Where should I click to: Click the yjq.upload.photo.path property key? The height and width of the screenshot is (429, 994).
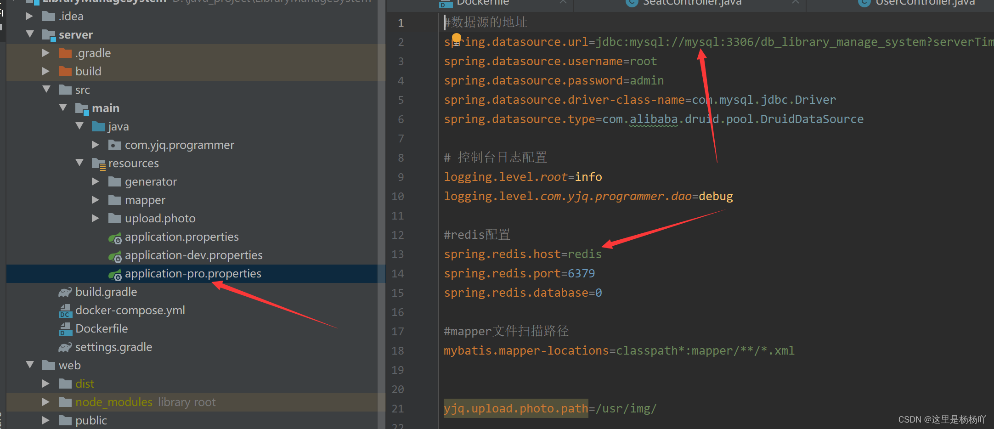pyautogui.click(x=516, y=408)
